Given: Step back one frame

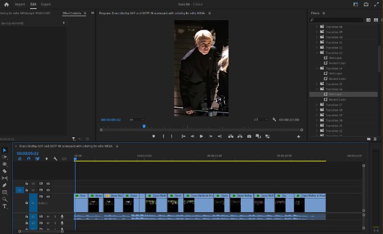Looking at the screenshot, I should [193, 136].
